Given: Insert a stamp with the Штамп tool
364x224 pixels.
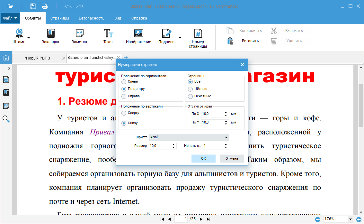Looking at the screenshot, I should [19, 36].
